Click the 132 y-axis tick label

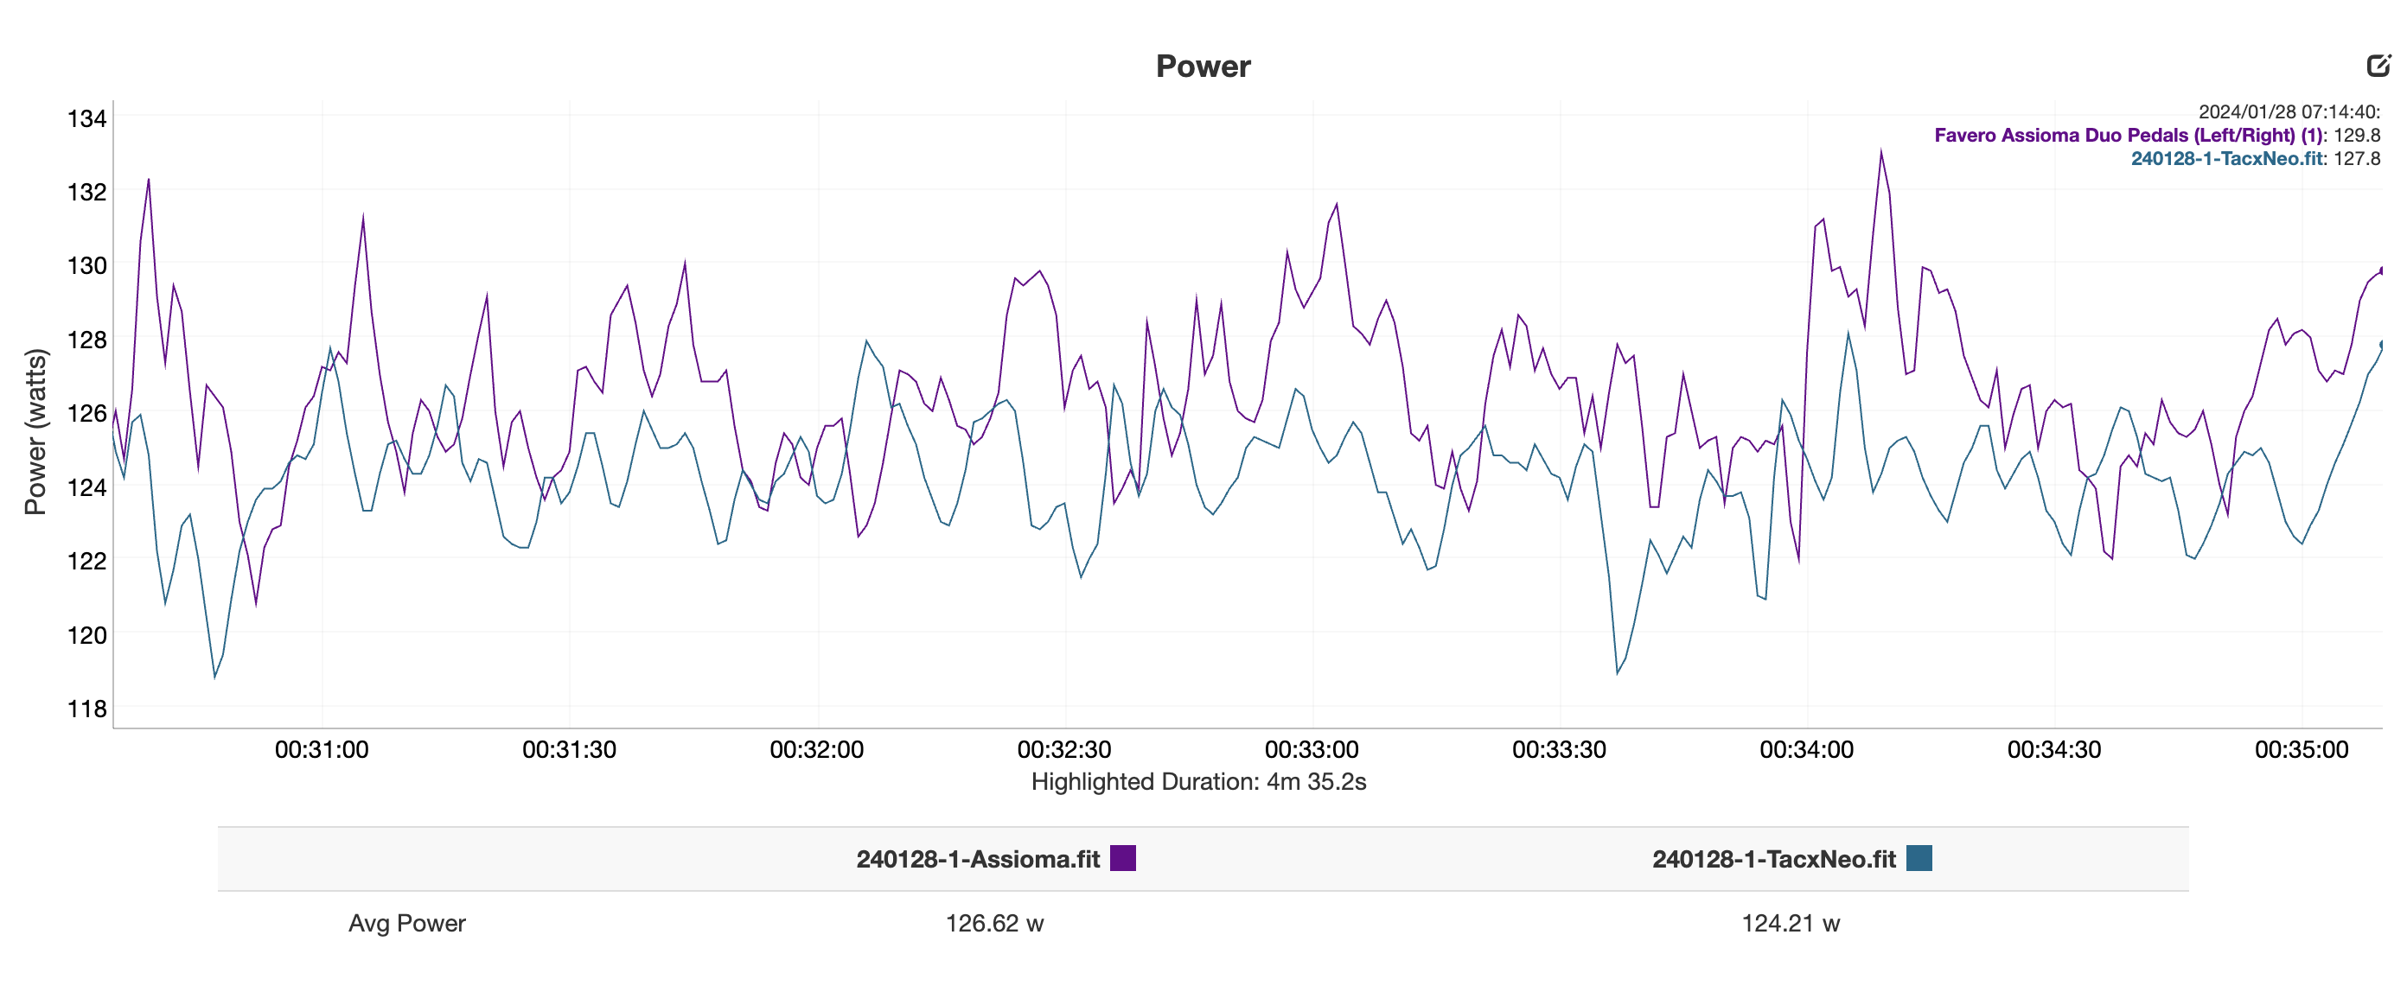[87, 193]
